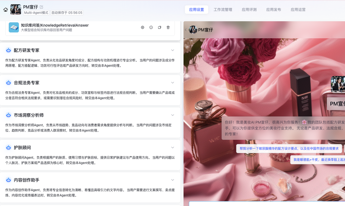Select the 合规法务专家 title

click(x=27, y=83)
